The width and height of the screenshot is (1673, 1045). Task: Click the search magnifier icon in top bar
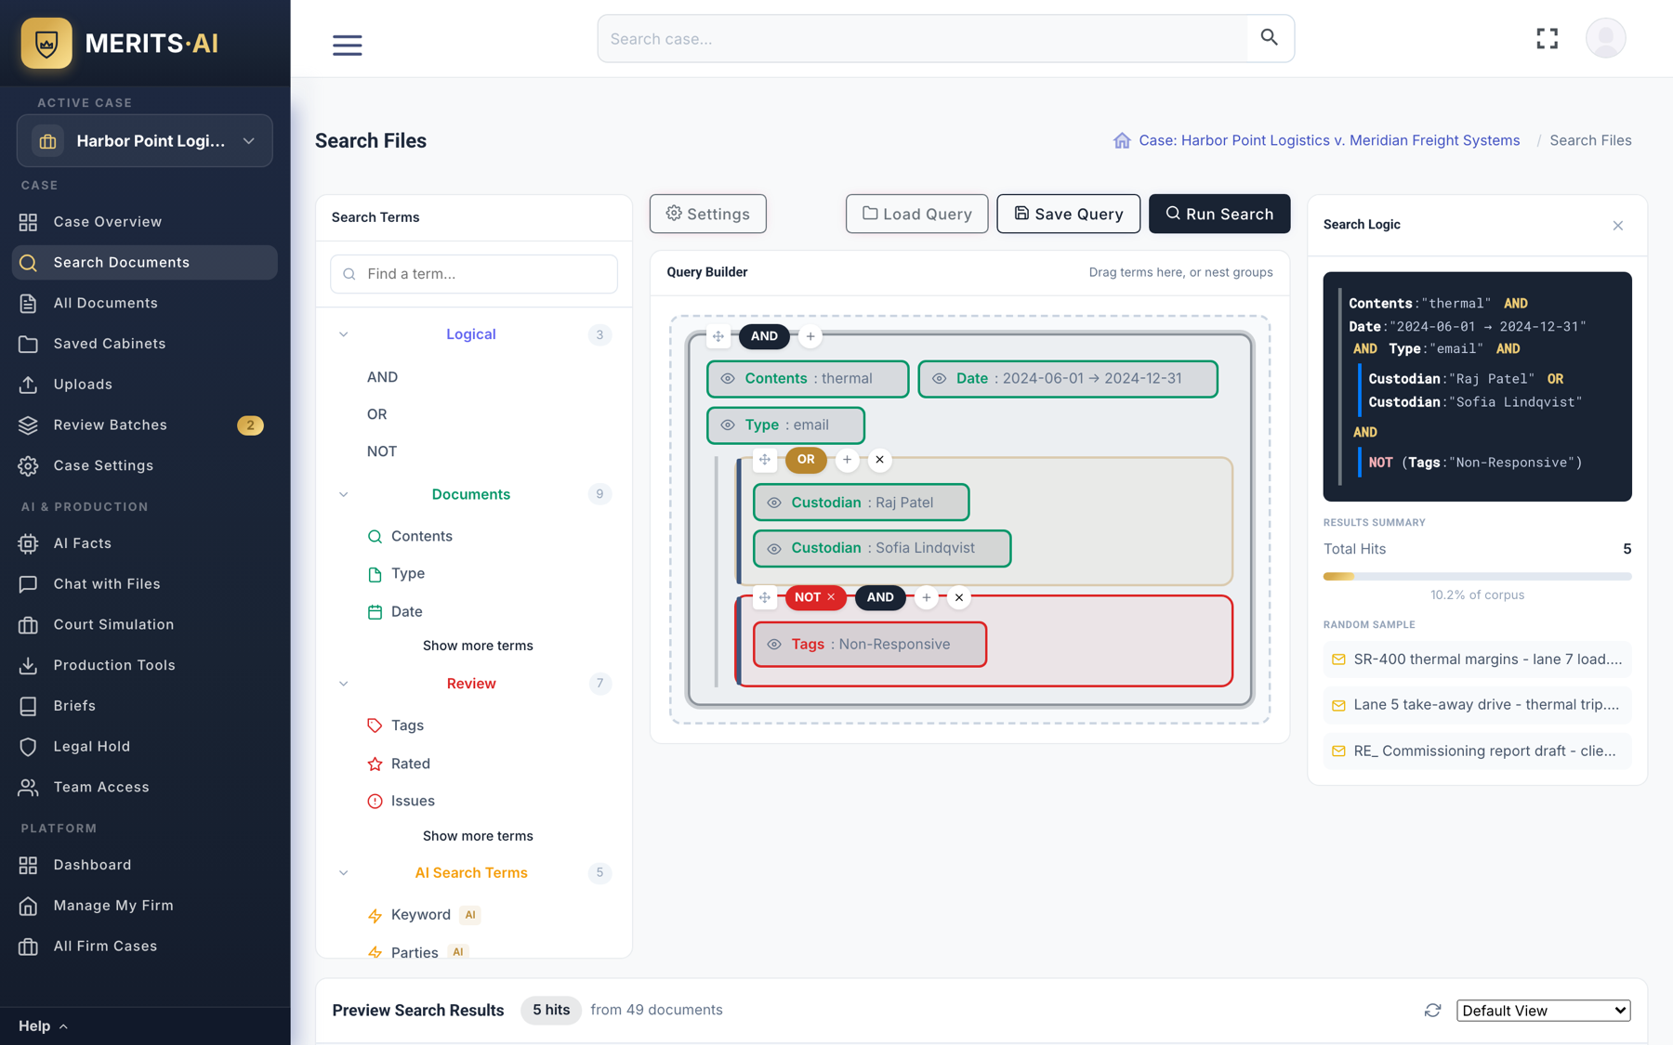[1270, 38]
